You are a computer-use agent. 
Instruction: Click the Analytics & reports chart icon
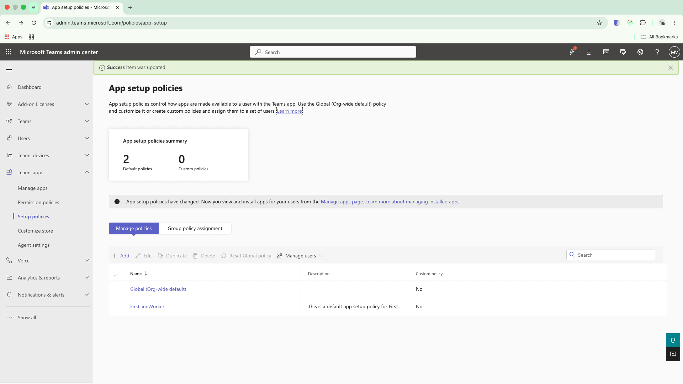tap(9, 278)
